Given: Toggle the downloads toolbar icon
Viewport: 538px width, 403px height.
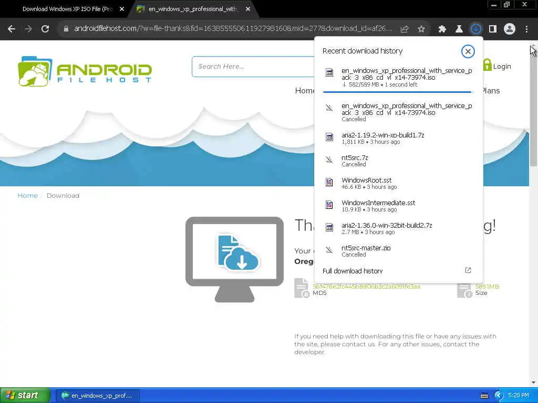Looking at the screenshot, I should click(x=475, y=29).
